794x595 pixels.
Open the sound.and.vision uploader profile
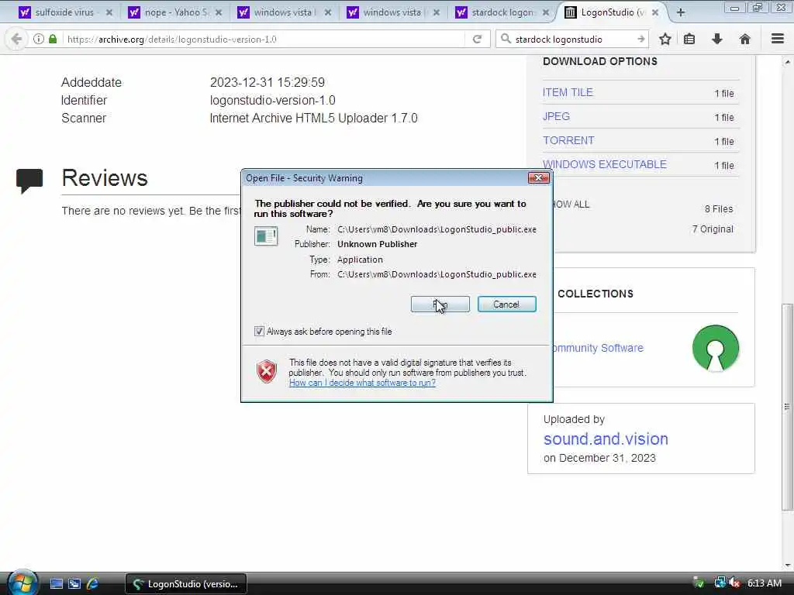(x=606, y=439)
